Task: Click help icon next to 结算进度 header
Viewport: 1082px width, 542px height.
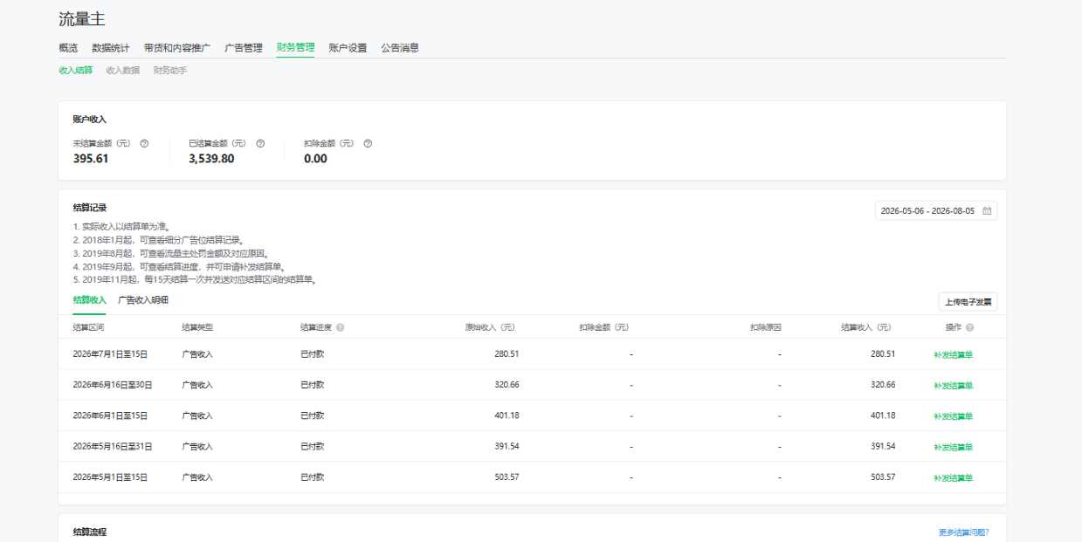Action: tap(340, 327)
